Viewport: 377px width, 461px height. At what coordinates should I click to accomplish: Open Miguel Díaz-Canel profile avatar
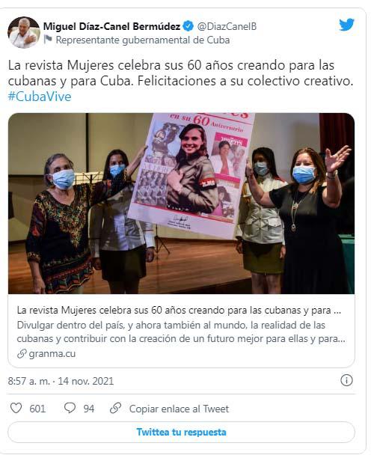(24, 32)
